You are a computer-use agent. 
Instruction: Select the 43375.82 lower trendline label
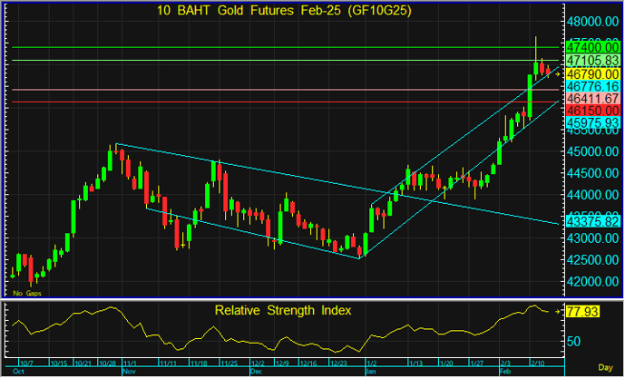click(x=591, y=220)
